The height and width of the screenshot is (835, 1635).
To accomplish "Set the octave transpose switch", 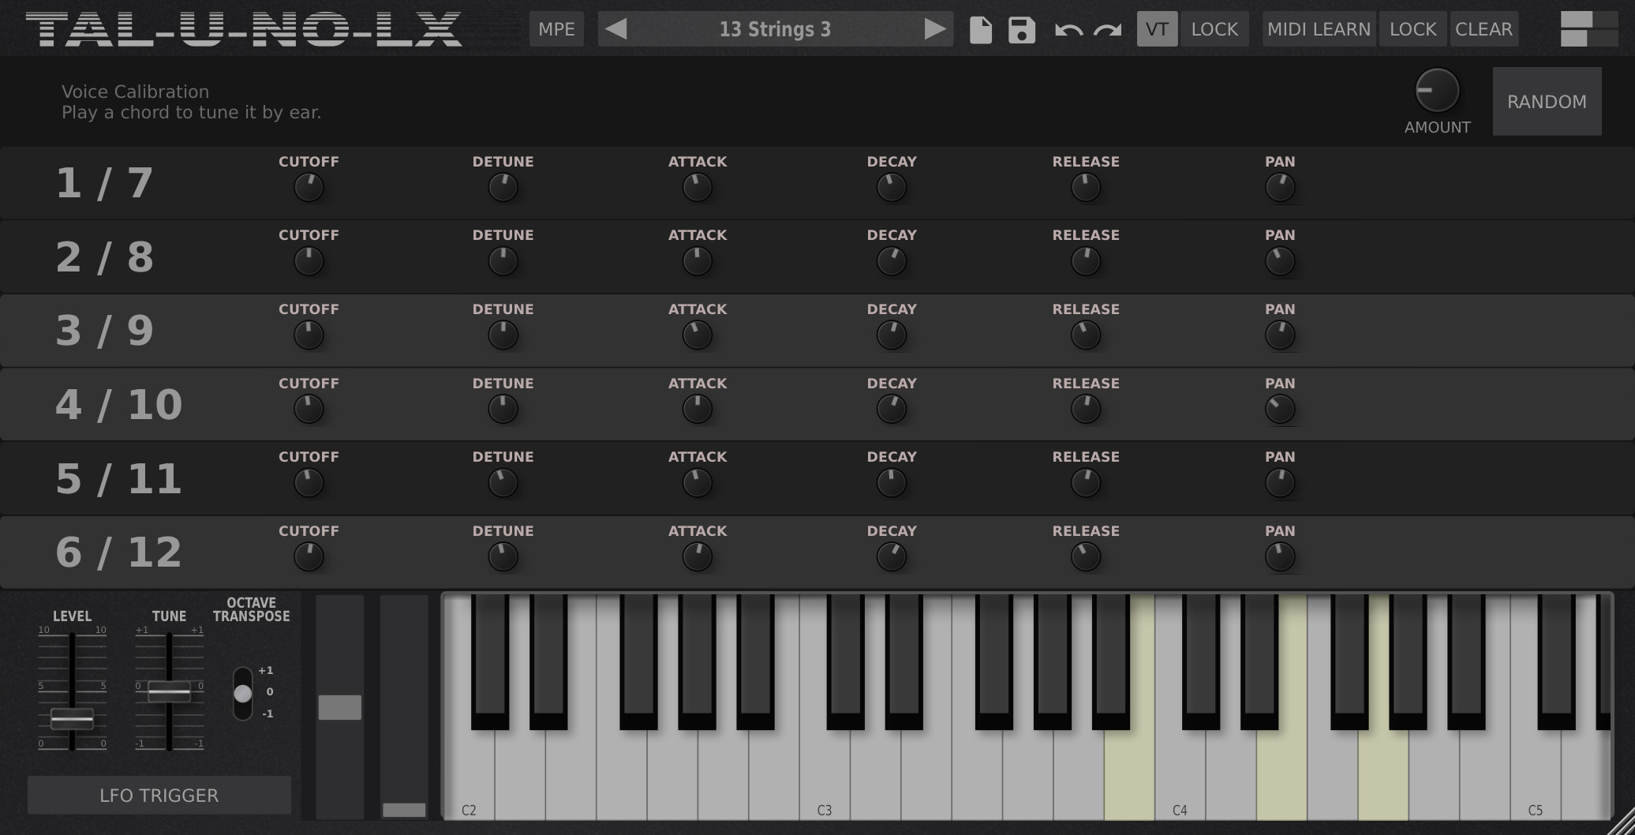I will point(243,693).
